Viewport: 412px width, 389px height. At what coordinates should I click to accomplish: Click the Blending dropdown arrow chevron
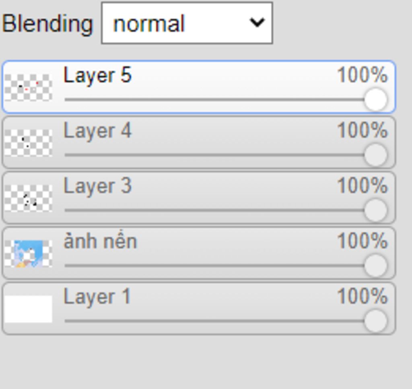point(257,22)
